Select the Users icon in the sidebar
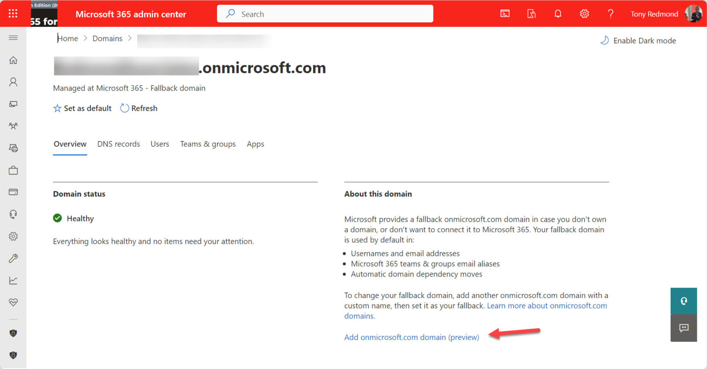The width and height of the screenshot is (707, 369). coord(13,81)
